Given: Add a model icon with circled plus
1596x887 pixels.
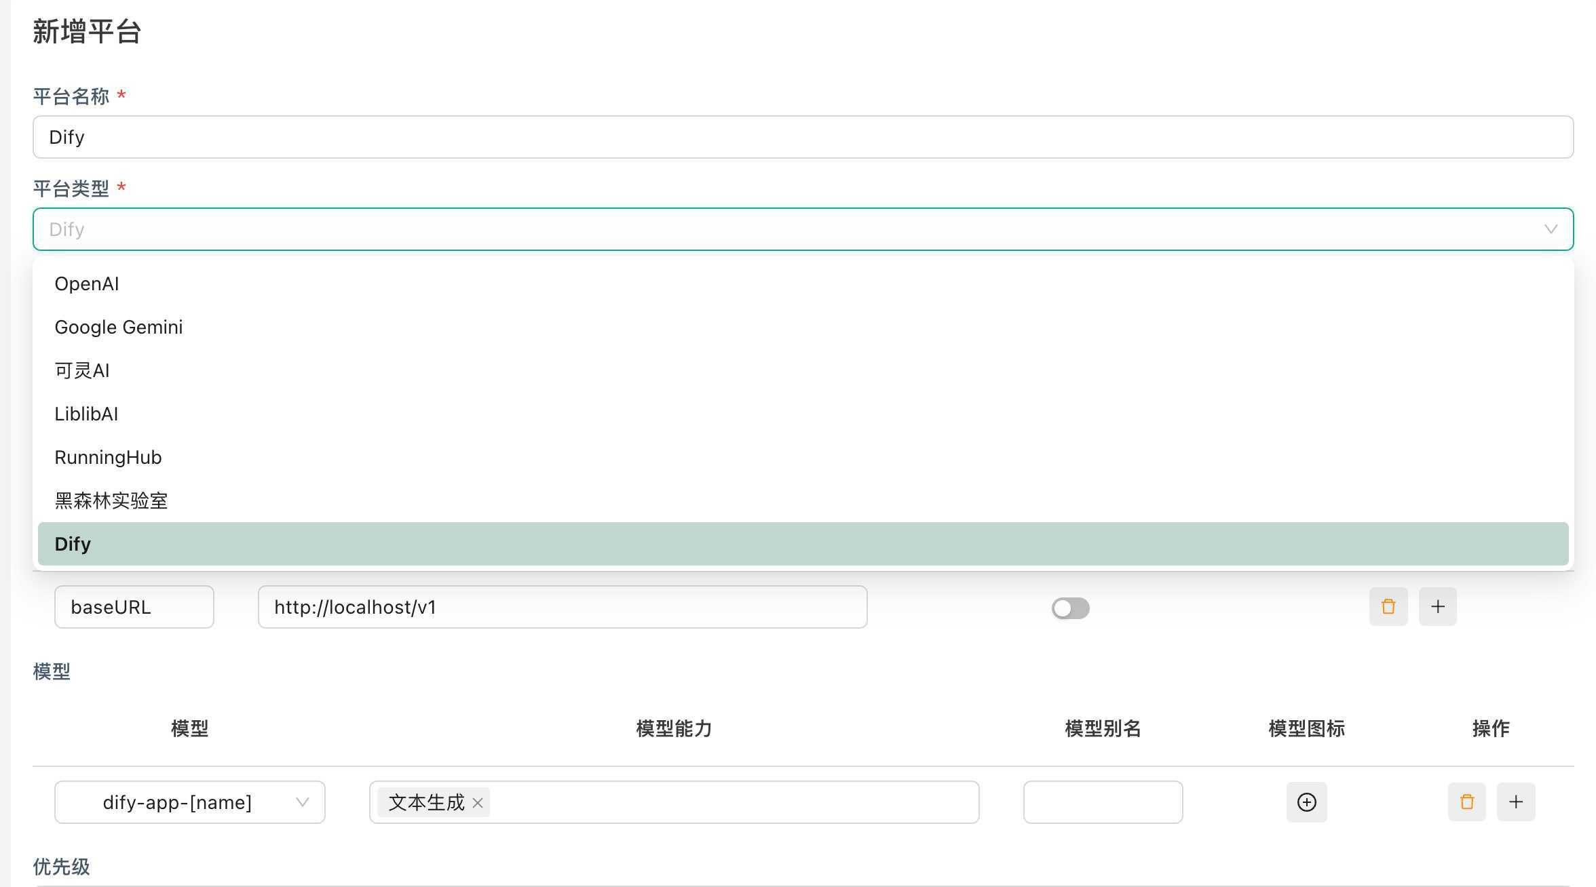Looking at the screenshot, I should point(1306,802).
